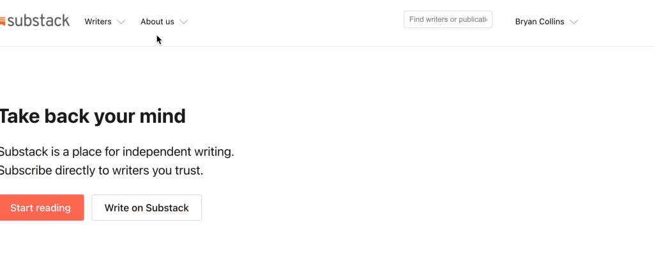Viewport: 654px width, 273px height.
Task: Click the Bryan Collins account name
Action: coord(540,22)
